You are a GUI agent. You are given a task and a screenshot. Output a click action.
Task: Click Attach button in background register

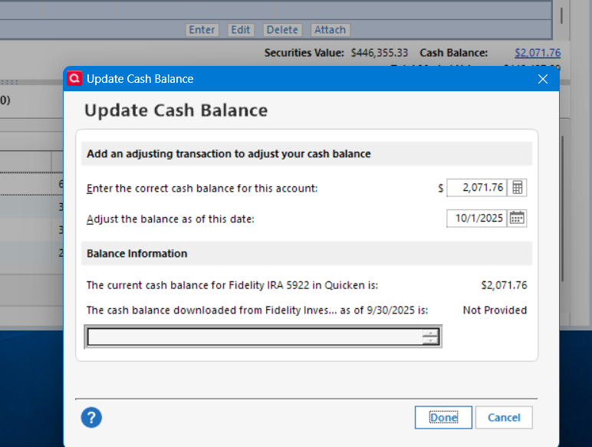coord(330,30)
